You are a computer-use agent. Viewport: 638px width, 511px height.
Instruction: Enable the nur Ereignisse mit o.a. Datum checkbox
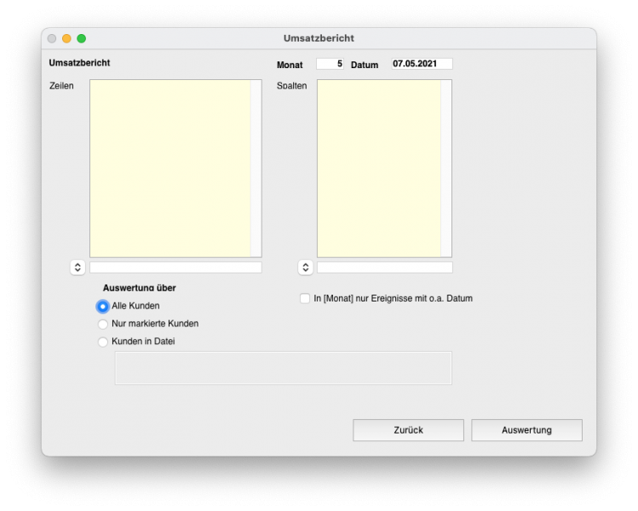pos(305,298)
